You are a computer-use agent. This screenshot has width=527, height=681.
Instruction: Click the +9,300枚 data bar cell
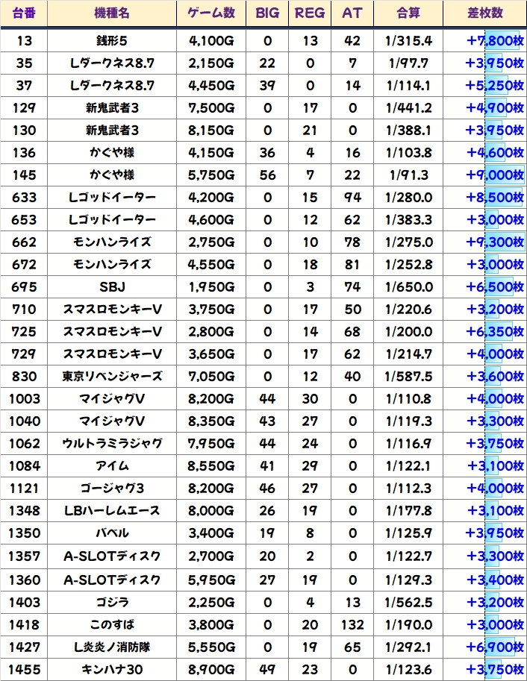(x=494, y=242)
